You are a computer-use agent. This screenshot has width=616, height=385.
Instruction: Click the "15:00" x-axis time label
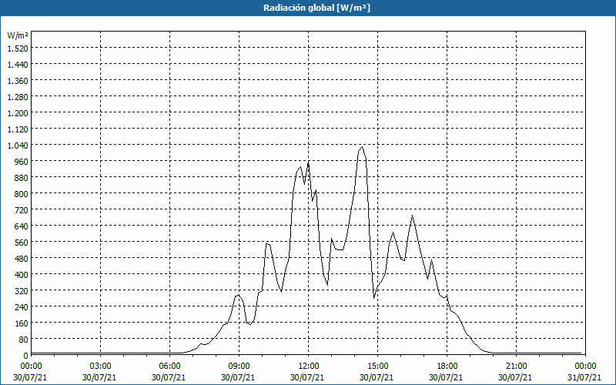377,367
